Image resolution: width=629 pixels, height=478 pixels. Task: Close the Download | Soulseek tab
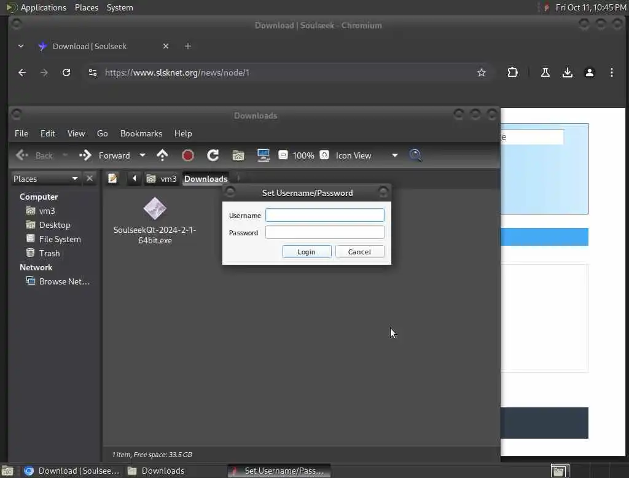[166, 46]
